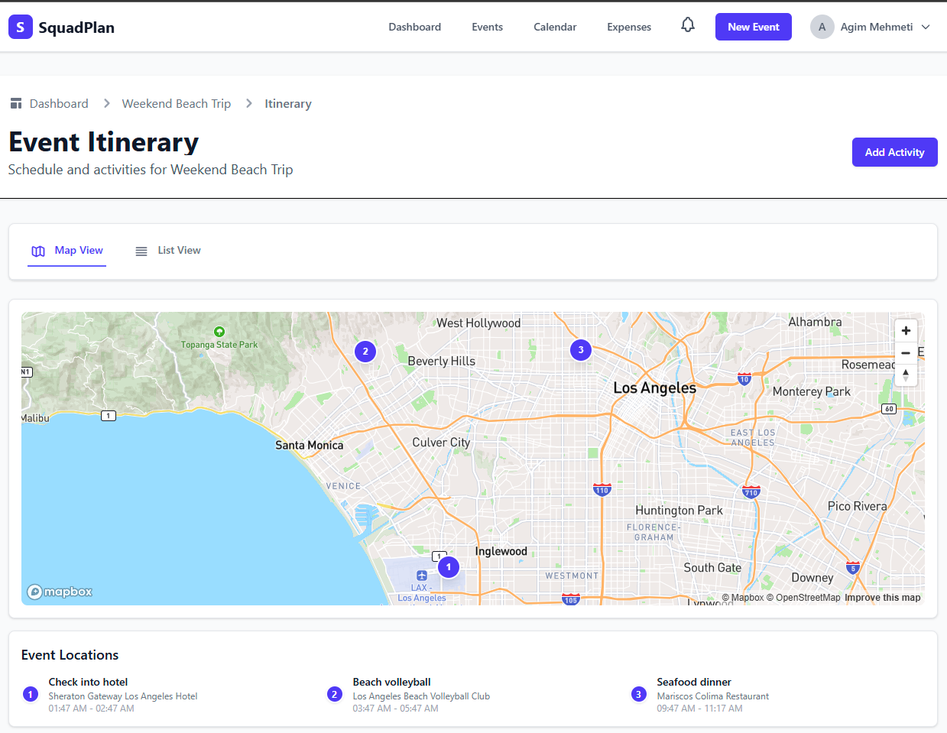947x733 pixels.
Task: Select map marker 3 near Los Angeles
Action: point(580,349)
